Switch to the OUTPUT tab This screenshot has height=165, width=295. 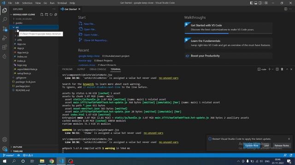click(x=81, y=69)
